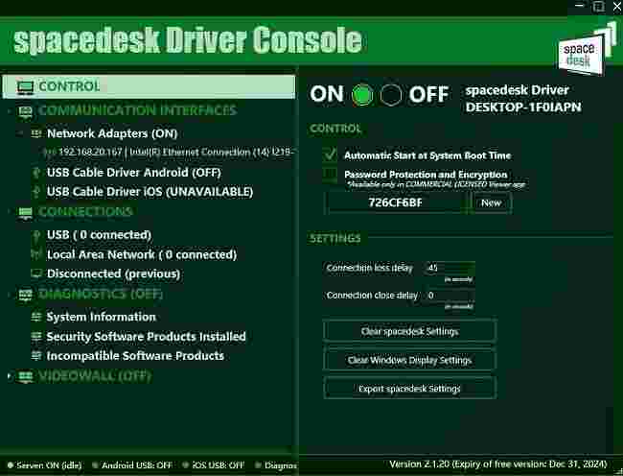
Task: Click Clear Windows Display Settings button
Action: click(409, 360)
